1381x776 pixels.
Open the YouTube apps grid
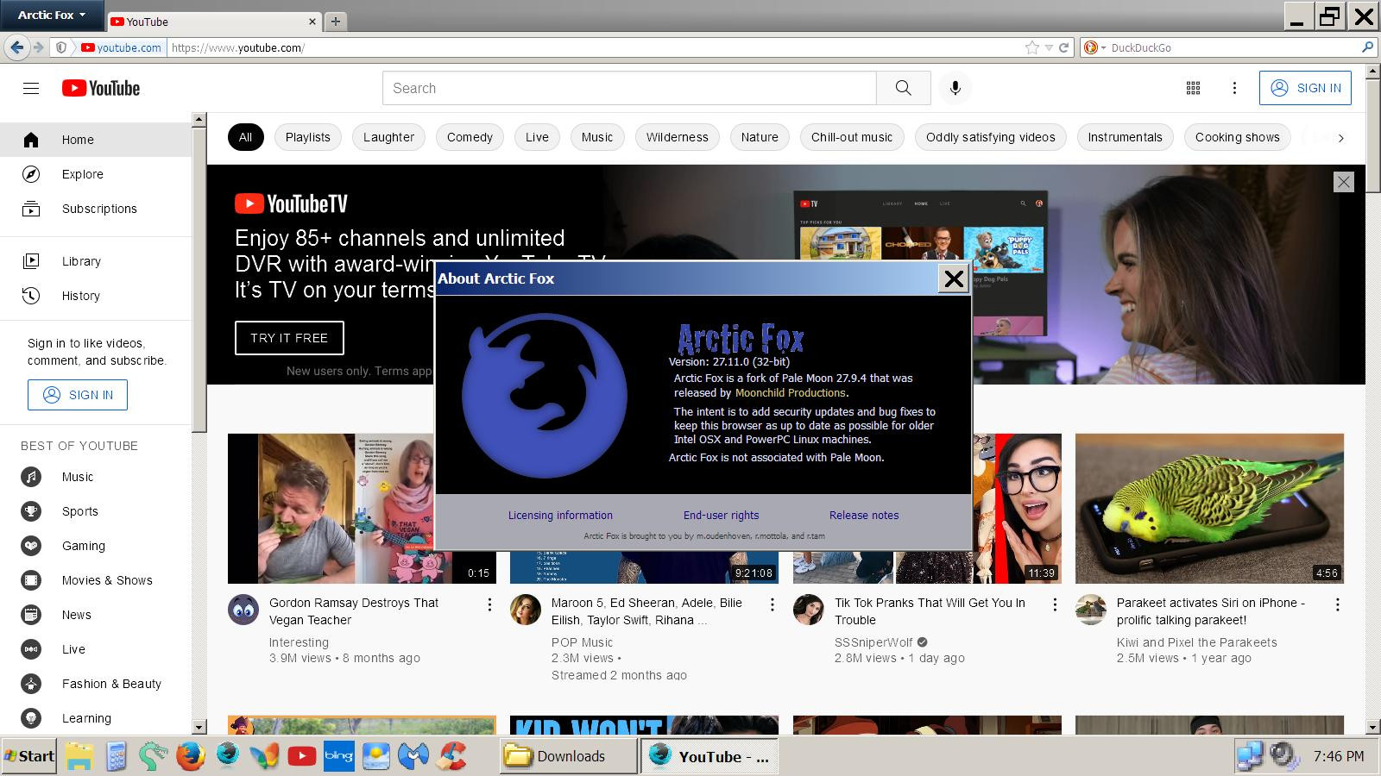1193,88
